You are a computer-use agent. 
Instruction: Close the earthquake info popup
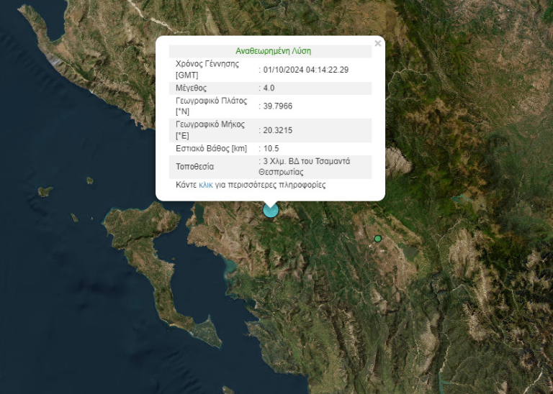click(x=377, y=44)
